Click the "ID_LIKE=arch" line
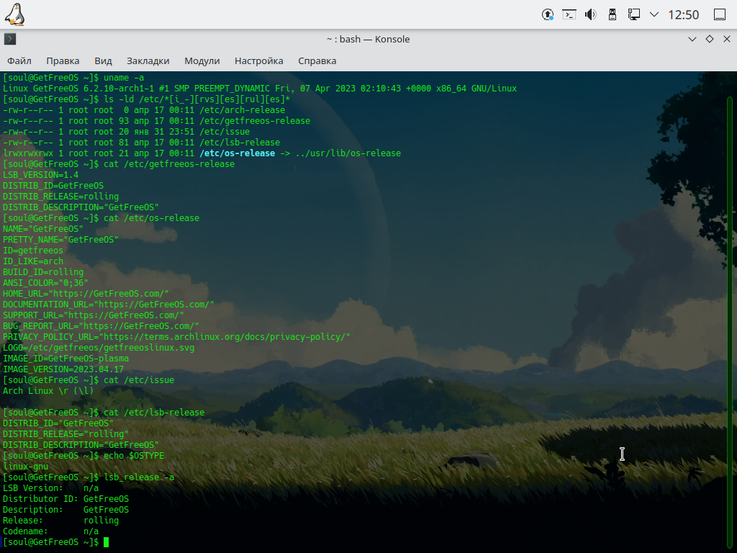The height and width of the screenshot is (553, 737). pyautogui.click(x=33, y=261)
